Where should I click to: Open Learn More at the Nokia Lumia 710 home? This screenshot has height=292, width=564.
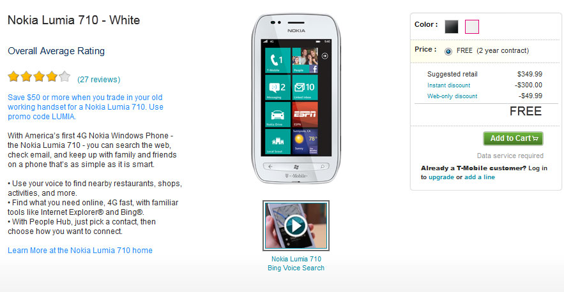80,251
